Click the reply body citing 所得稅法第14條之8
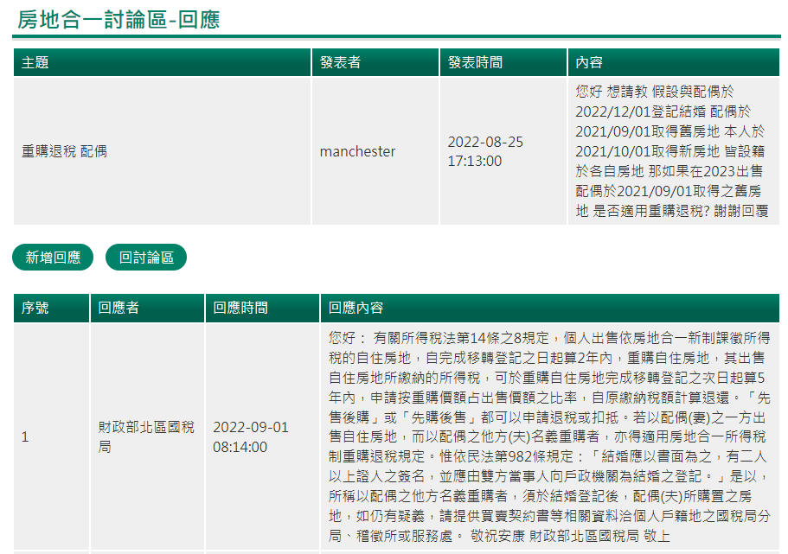 coord(549,437)
